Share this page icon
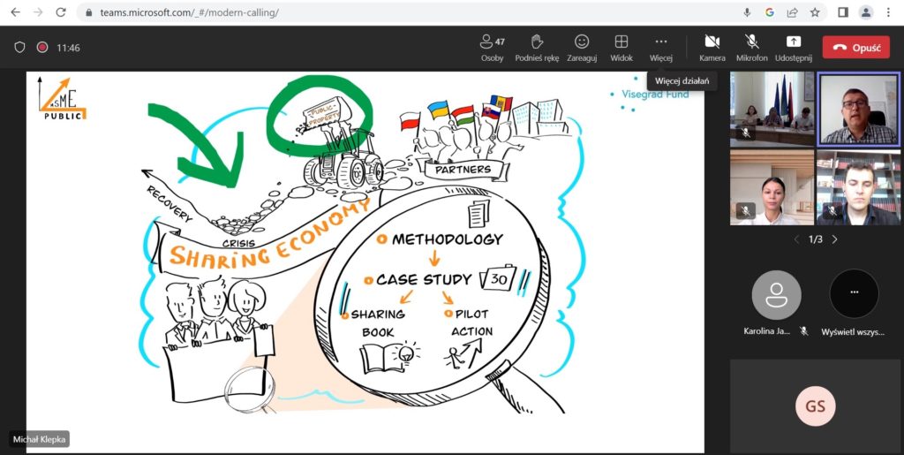Viewport: 904px width, 455px height. tap(792, 12)
